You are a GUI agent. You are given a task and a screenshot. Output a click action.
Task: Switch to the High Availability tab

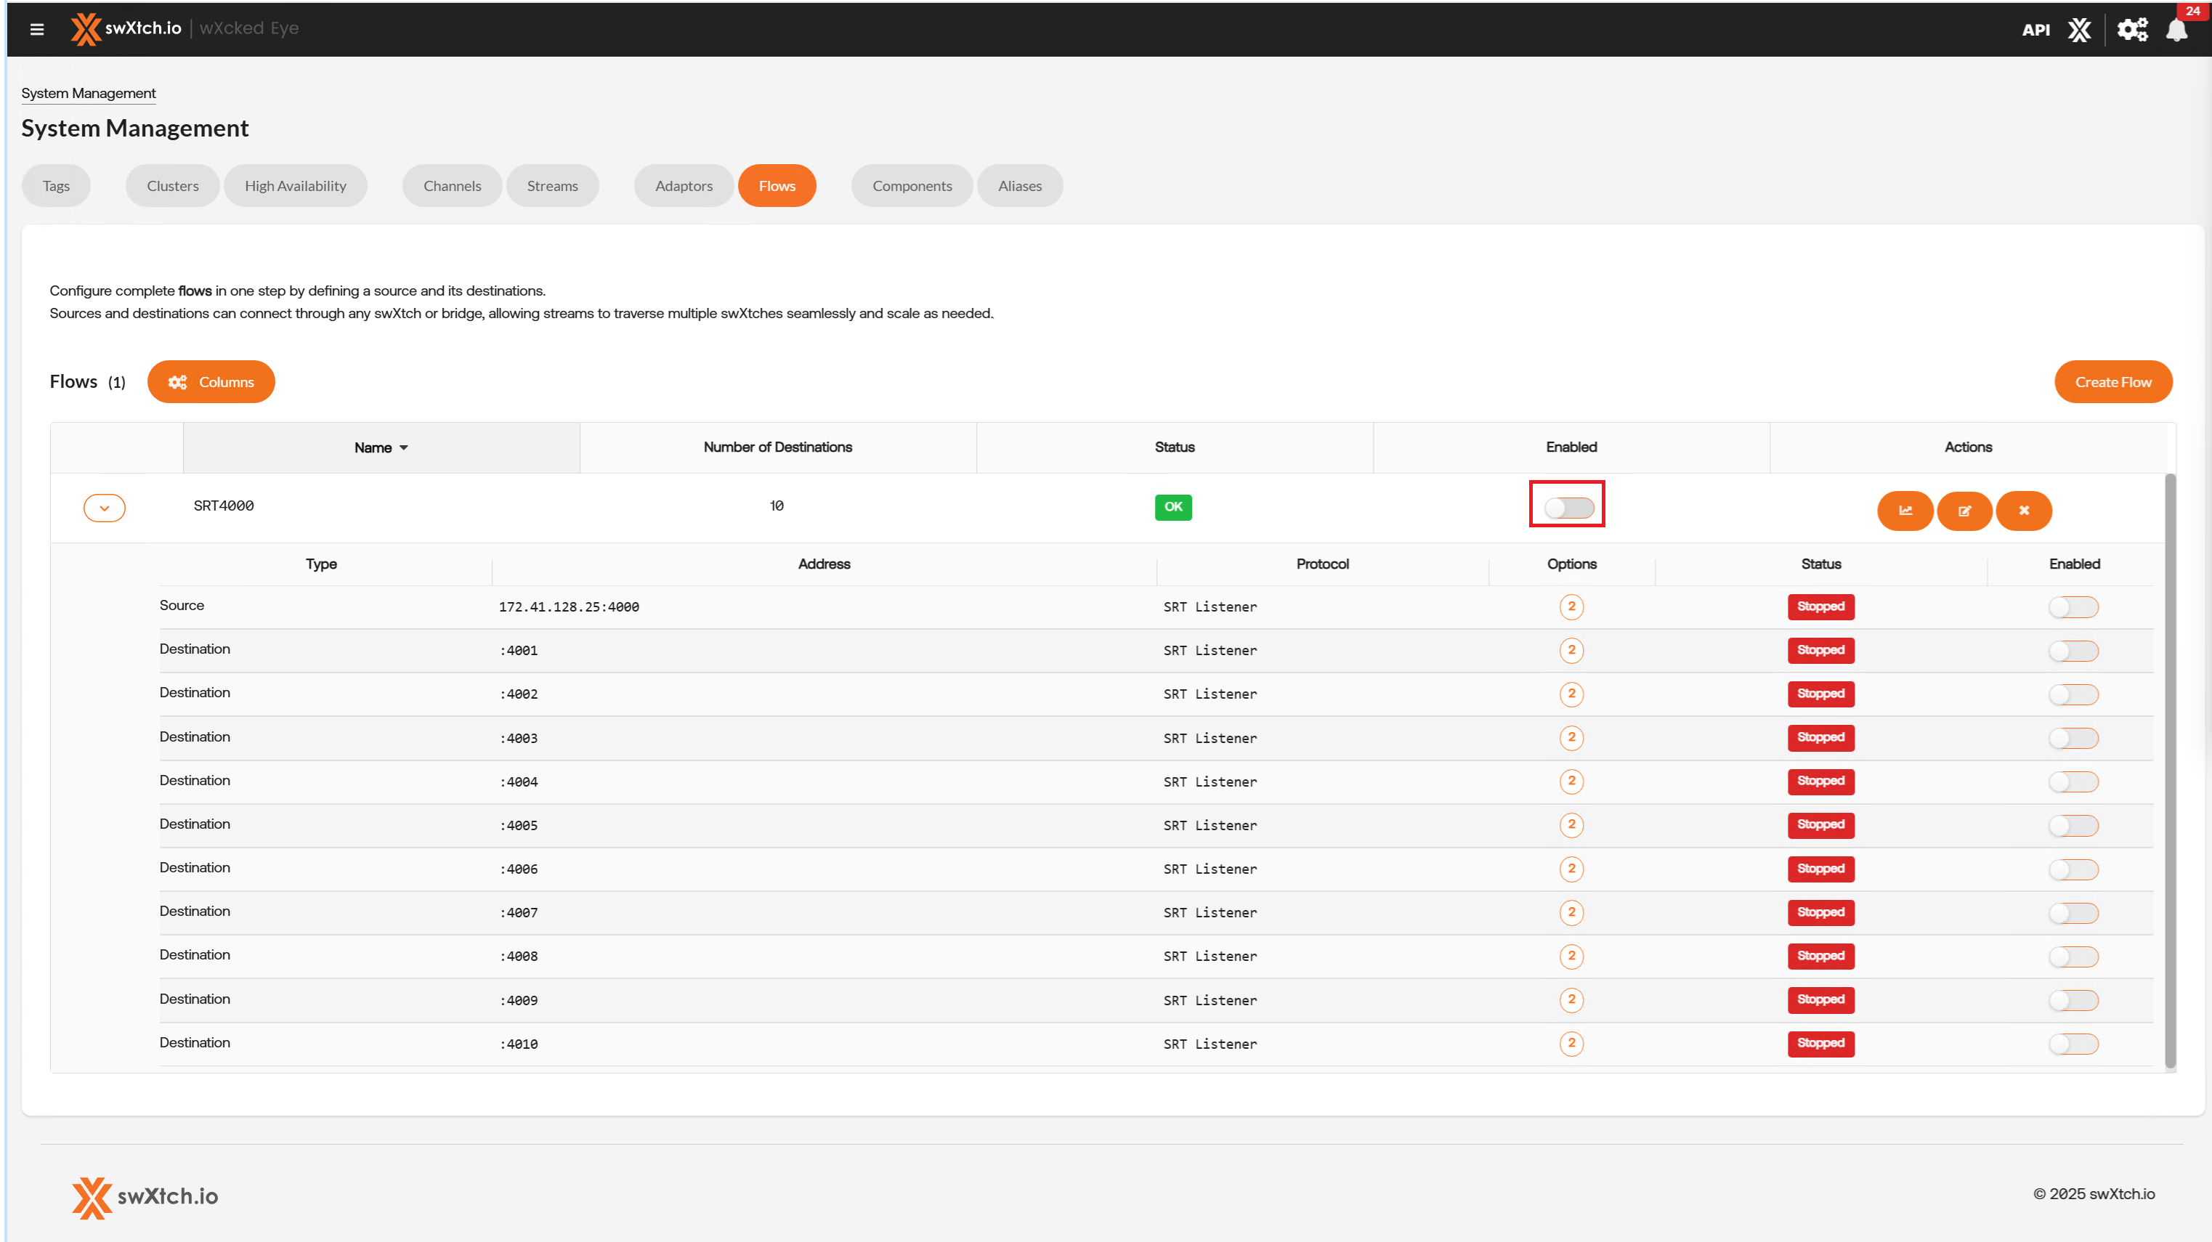pos(296,185)
